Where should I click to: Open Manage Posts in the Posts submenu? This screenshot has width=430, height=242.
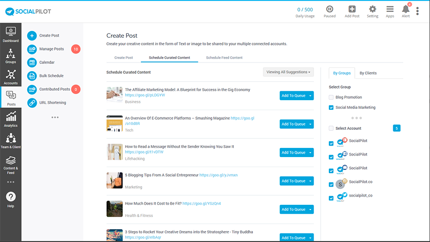(52, 49)
